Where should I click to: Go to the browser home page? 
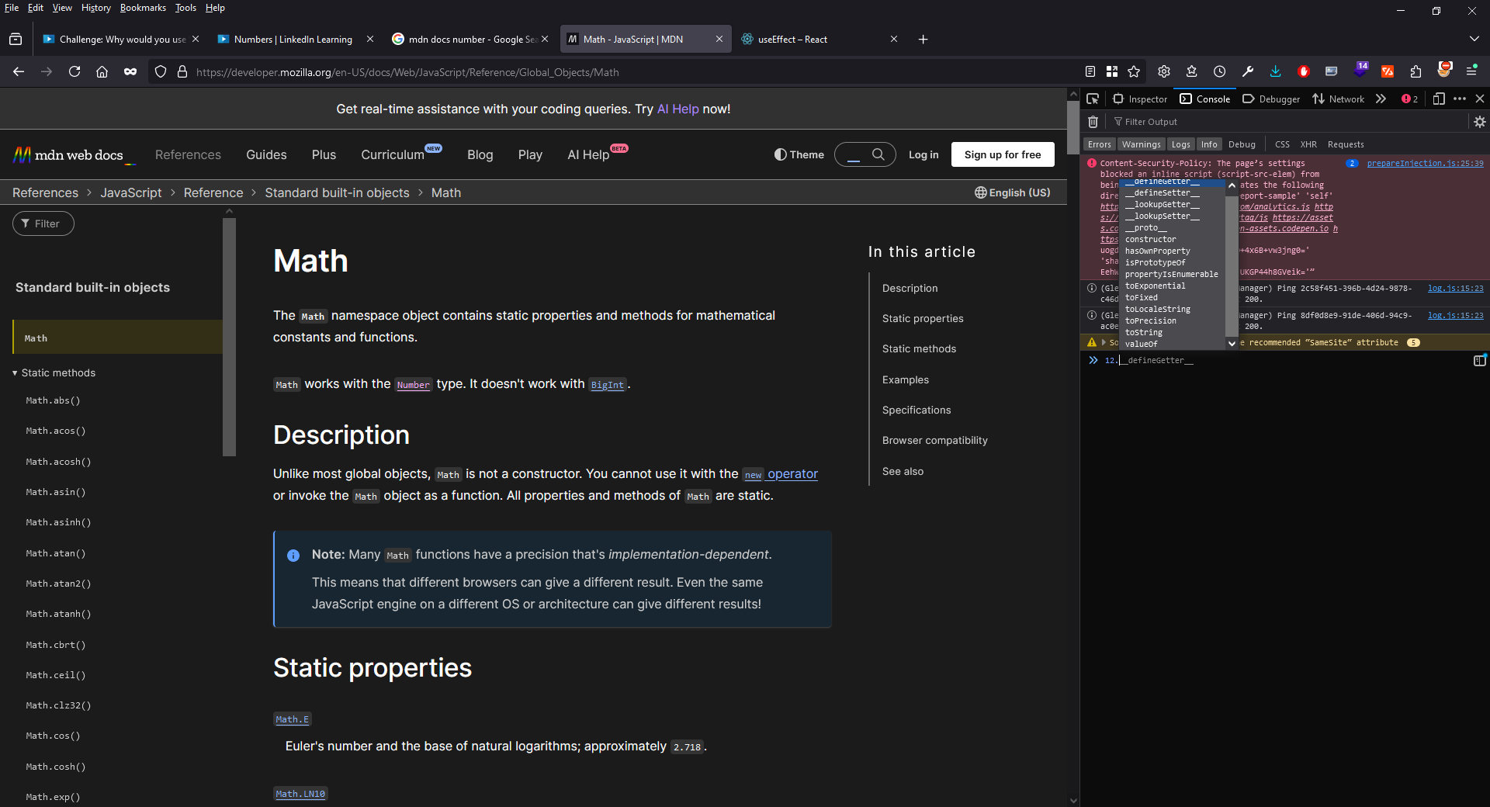click(102, 71)
